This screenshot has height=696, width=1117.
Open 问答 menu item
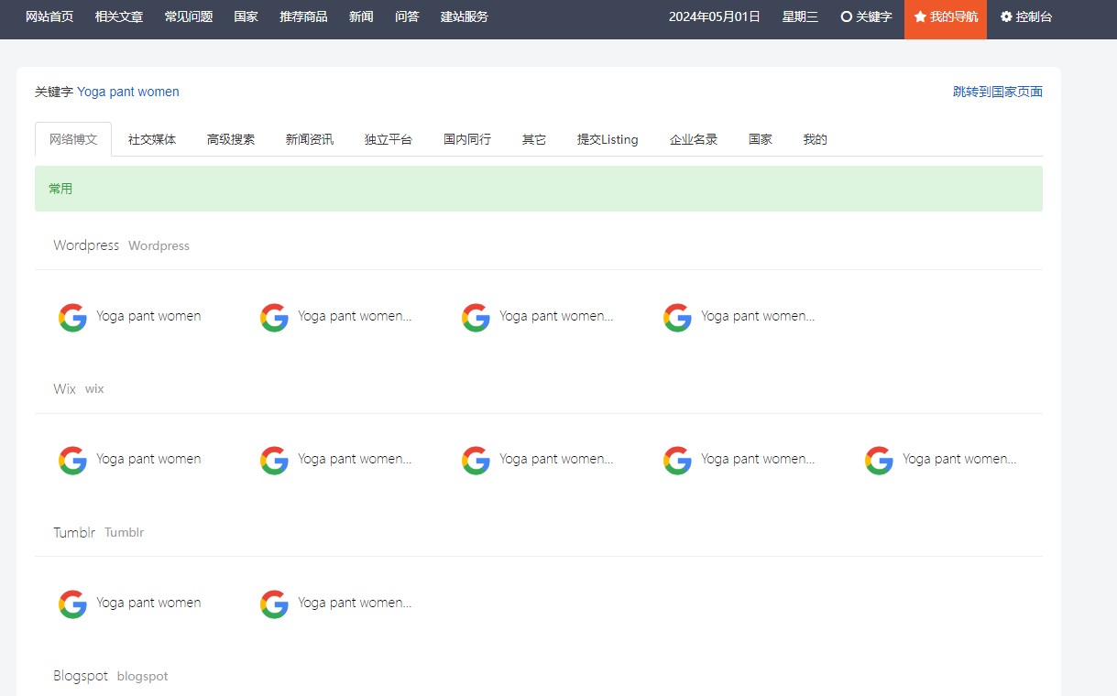pos(407,16)
